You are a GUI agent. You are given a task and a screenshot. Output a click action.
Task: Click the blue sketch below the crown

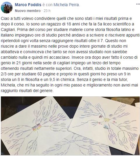click(106, 127)
